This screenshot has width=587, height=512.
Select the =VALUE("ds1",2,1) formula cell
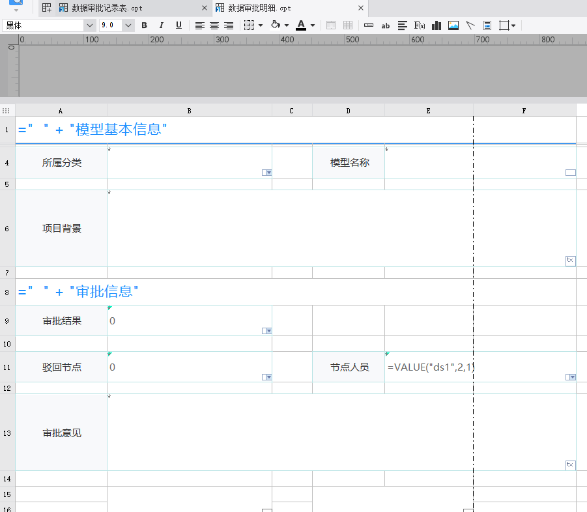click(480, 367)
